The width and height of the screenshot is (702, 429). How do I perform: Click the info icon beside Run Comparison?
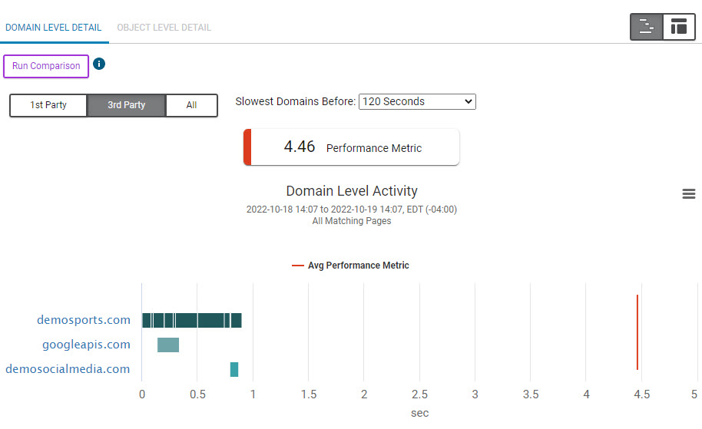tap(98, 64)
